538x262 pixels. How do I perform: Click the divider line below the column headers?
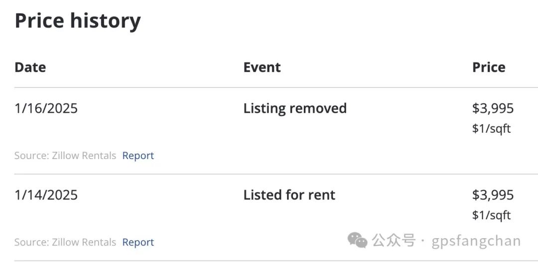pyautogui.click(x=276, y=87)
